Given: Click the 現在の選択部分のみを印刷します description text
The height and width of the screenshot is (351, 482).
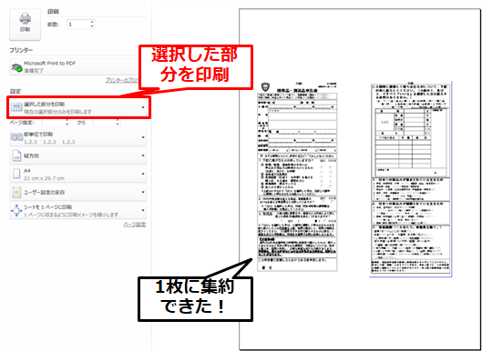Looking at the screenshot, I should 57,112.
